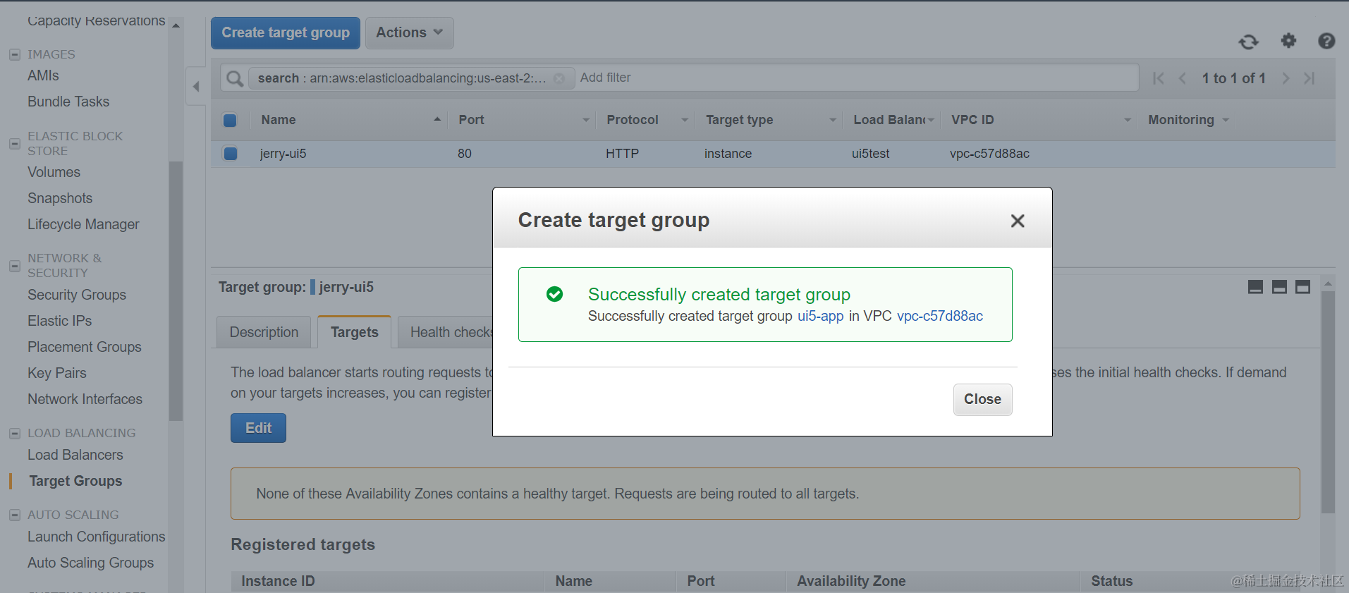Collapse the LOAD BALANCING section

pos(14,433)
